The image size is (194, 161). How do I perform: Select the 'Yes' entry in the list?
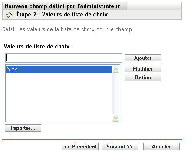tap(59, 69)
